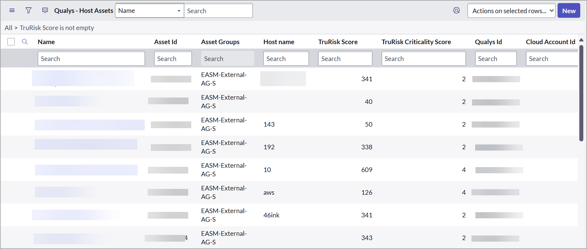Sort by the Qualys Id column header
Screen dimensions: 587x249
[488, 42]
